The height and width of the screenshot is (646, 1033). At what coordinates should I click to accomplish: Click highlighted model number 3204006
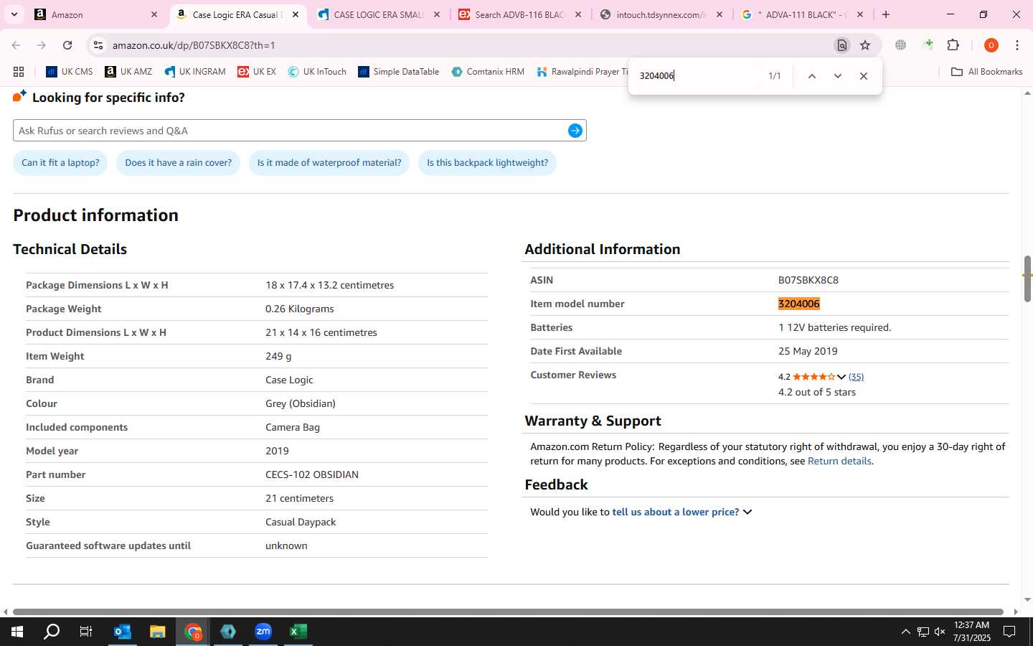coord(798,304)
